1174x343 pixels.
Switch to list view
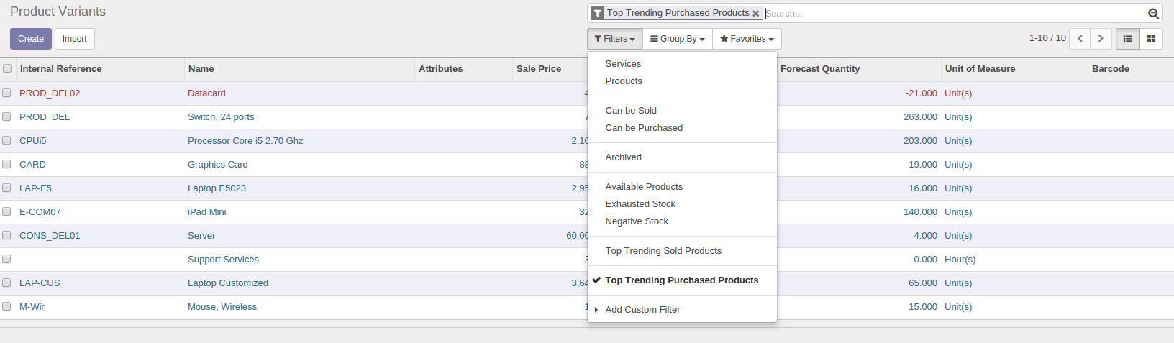point(1128,39)
